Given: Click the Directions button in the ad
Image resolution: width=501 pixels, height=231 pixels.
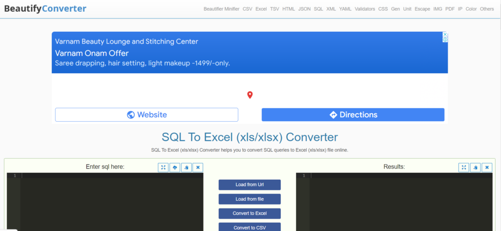Looking at the screenshot, I should tap(353, 115).
